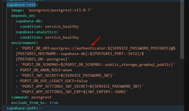This screenshot has width=189, height=111.
Task: Click service_healthy under supabase-db
Action: click(62, 26)
